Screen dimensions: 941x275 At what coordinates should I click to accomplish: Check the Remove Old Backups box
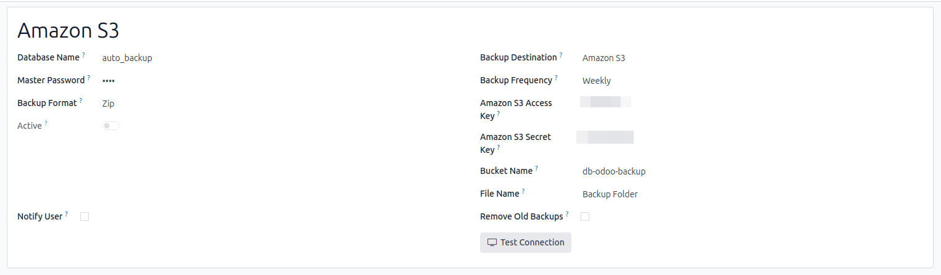(x=585, y=216)
